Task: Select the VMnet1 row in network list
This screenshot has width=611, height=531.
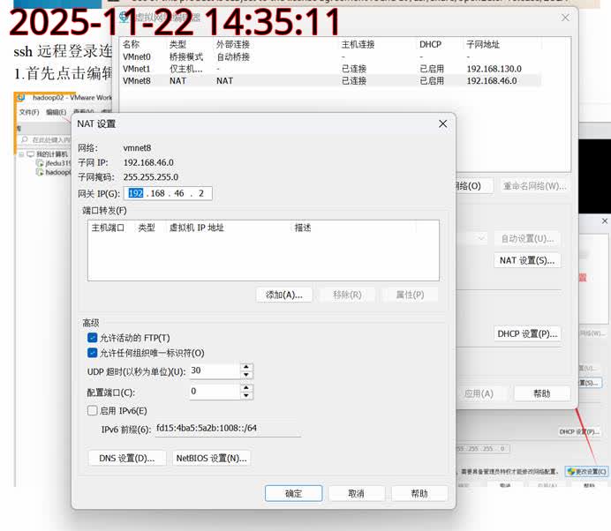Action: tap(137, 68)
